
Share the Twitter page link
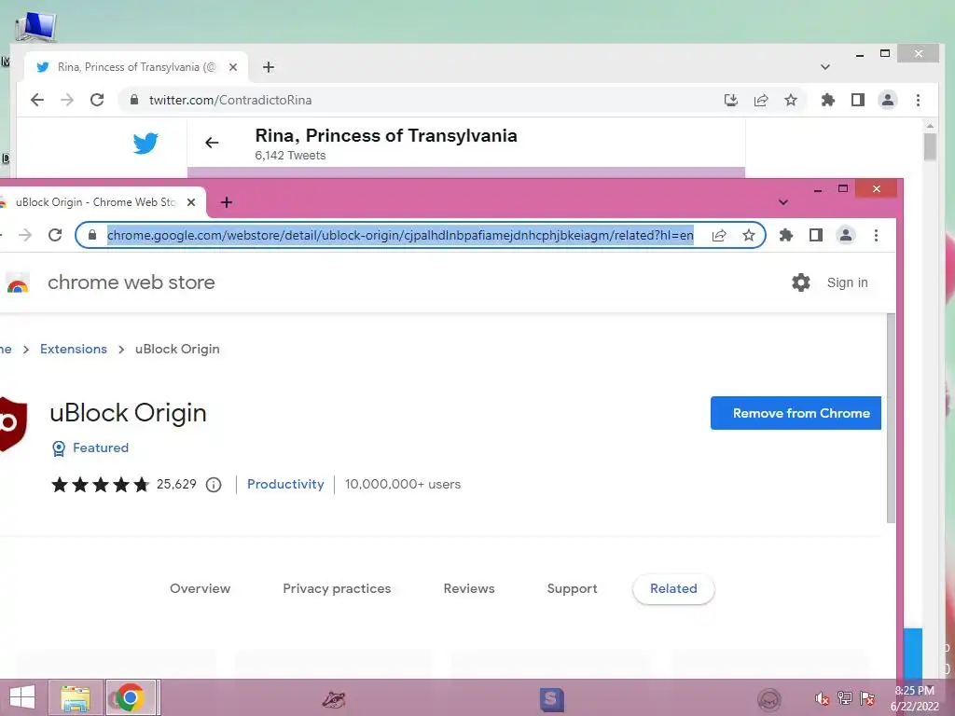761,100
